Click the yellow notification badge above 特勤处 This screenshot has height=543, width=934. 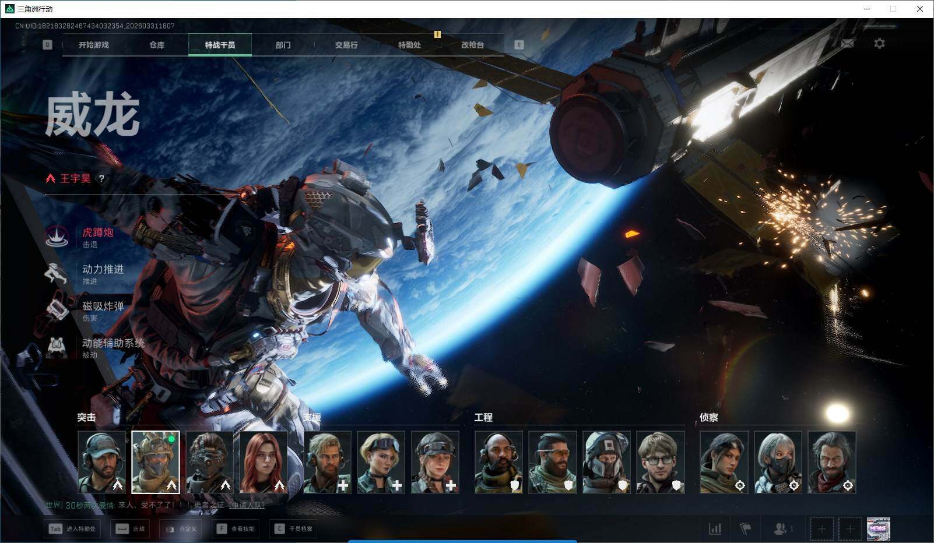(x=437, y=34)
